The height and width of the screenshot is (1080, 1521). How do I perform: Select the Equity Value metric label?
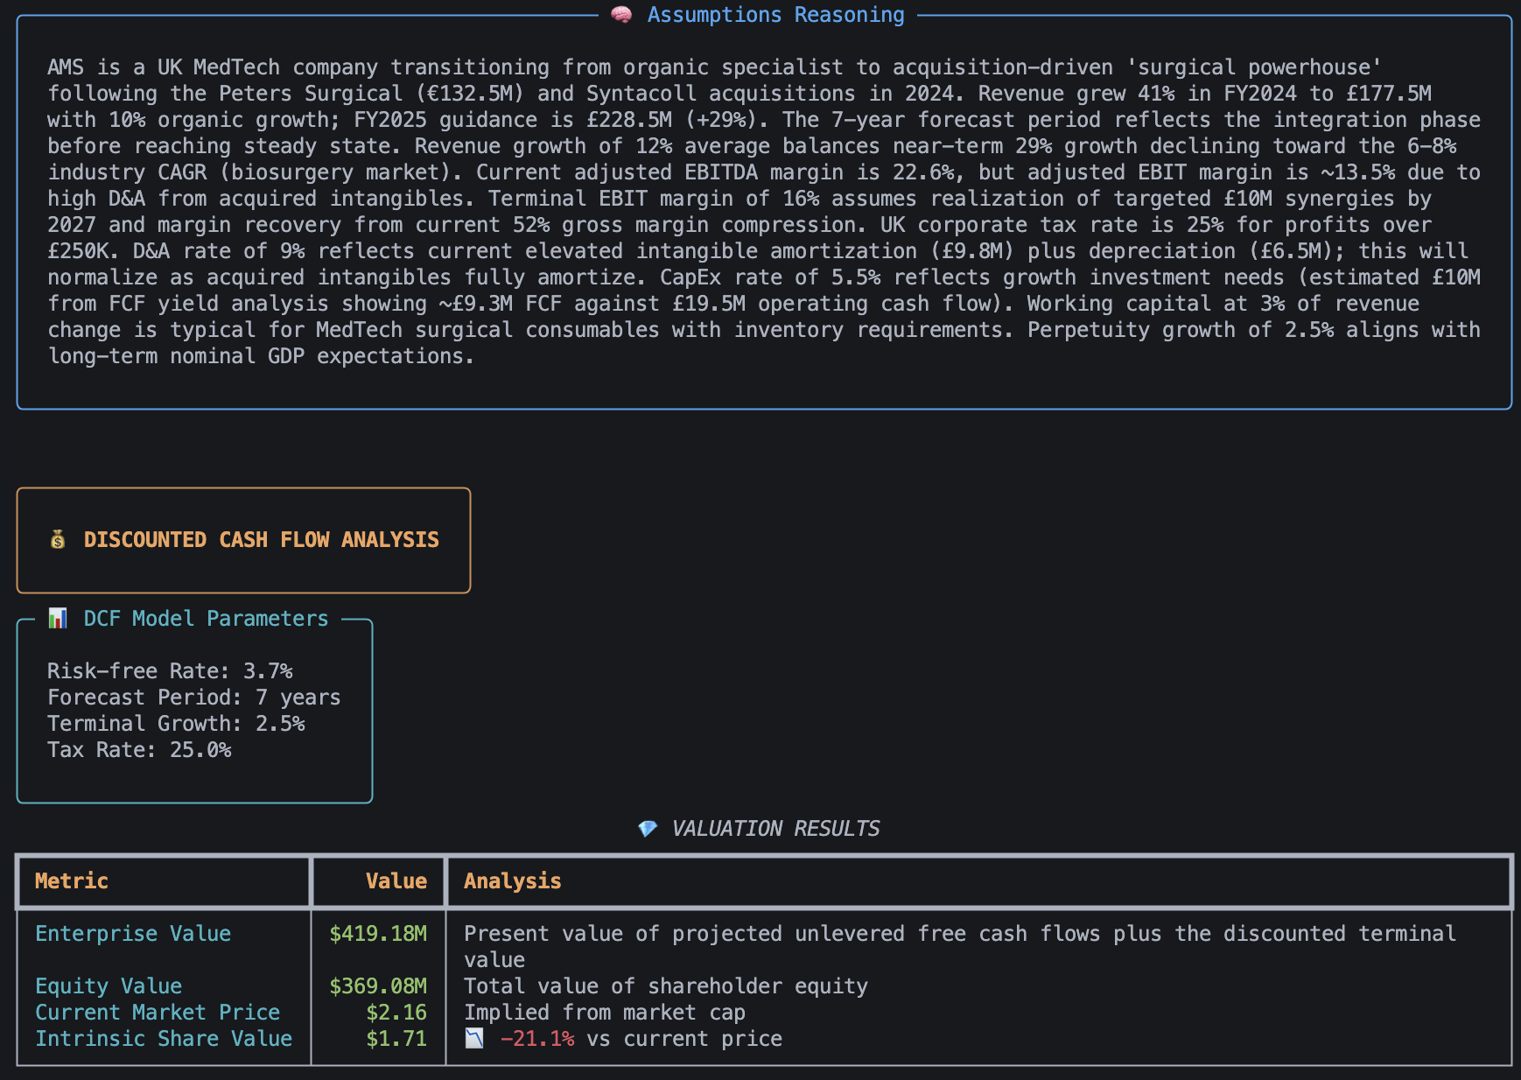pyautogui.click(x=109, y=986)
